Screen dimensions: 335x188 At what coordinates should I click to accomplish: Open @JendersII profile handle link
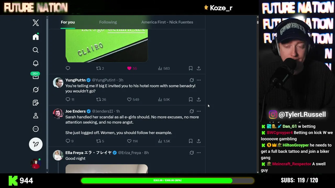click(102, 111)
